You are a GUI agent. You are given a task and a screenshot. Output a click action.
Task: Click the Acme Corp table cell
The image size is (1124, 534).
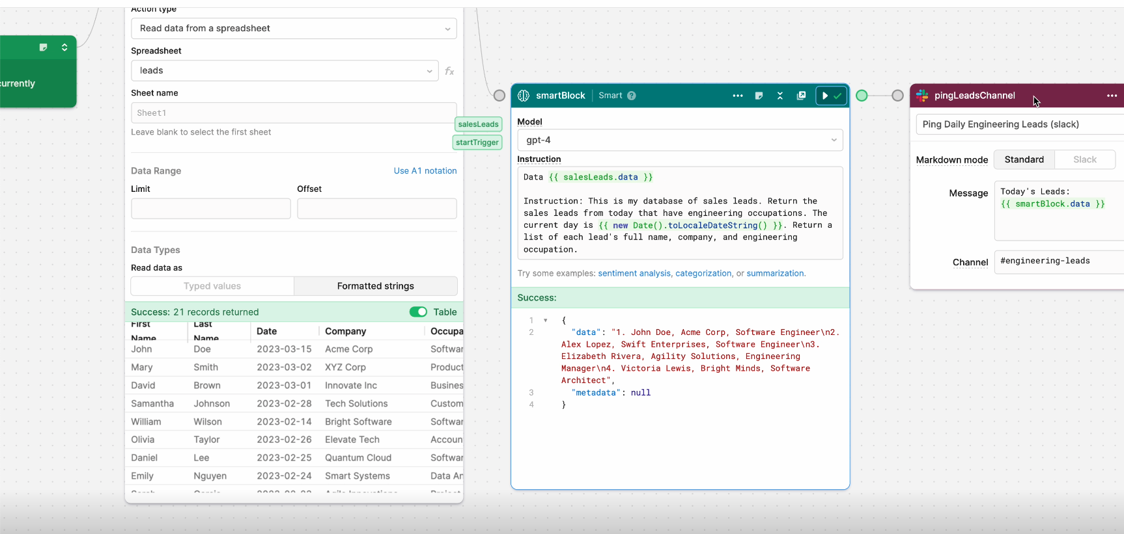349,349
